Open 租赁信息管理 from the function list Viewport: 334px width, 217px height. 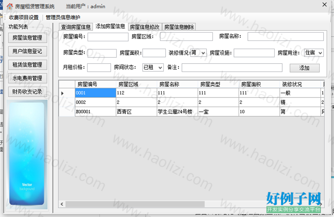click(x=27, y=65)
